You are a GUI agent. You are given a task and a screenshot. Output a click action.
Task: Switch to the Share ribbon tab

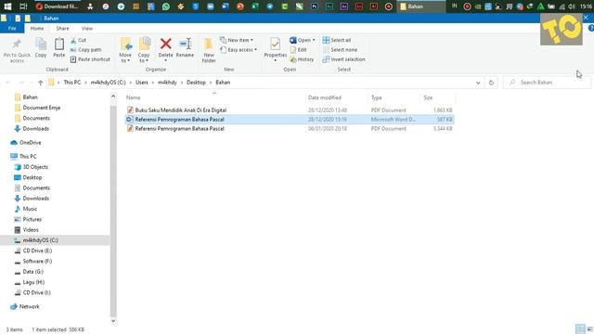pyautogui.click(x=62, y=29)
